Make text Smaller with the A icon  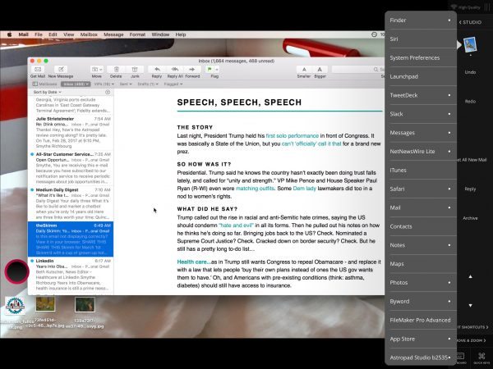click(x=304, y=70)
